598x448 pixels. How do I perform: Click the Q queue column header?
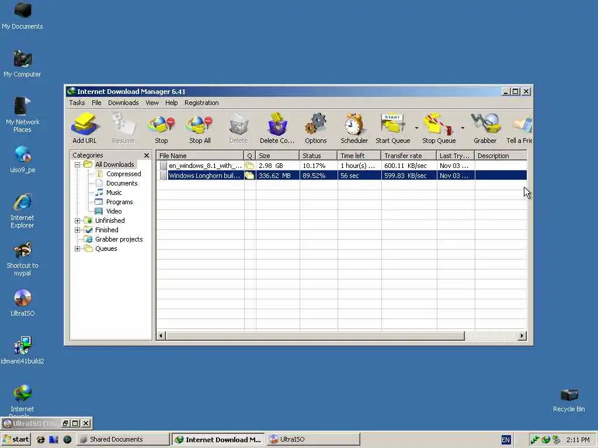[x=250, y=155]
